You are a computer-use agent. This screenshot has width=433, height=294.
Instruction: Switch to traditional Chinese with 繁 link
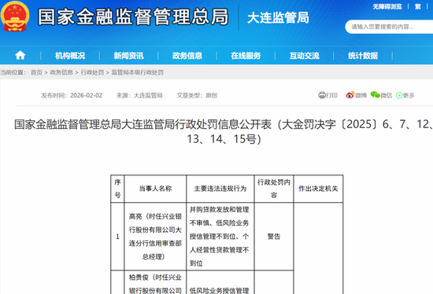[417, 6]
